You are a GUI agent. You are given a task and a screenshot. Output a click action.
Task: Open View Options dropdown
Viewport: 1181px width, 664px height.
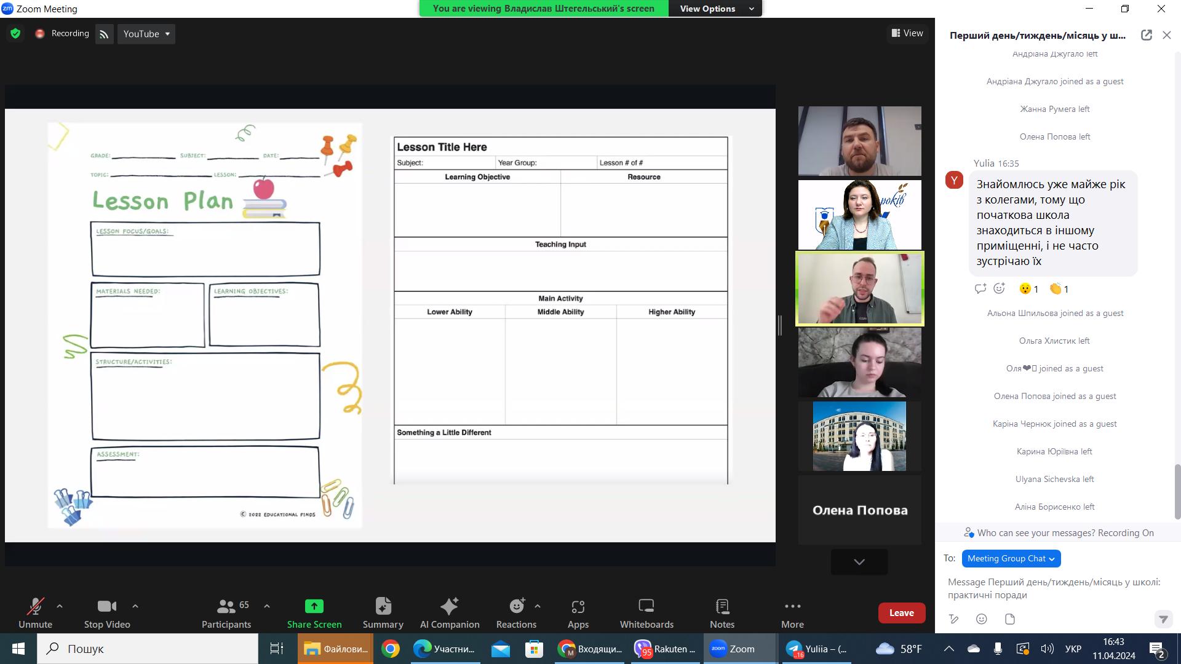(716, 9)
